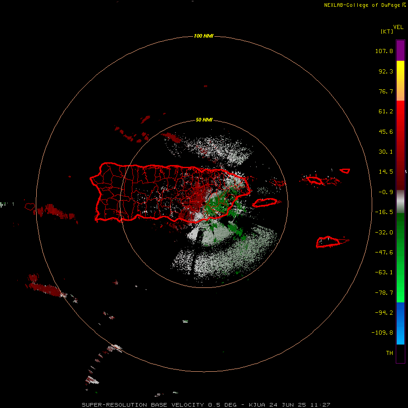408x408 pixels.
Task: Click the -47.6 legend value
Action: click(x=384, y=253)
